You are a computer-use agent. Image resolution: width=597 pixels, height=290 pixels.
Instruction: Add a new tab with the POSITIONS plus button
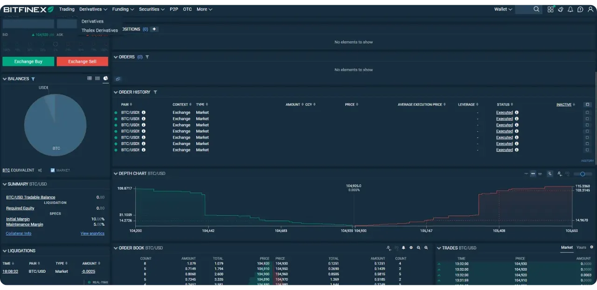point(154,29)
